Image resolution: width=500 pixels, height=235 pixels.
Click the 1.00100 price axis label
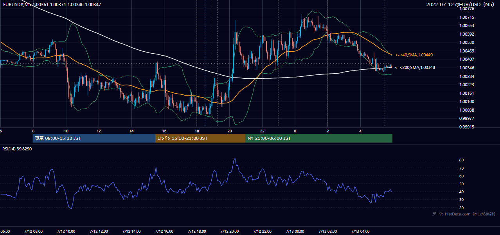coord(467,101)
